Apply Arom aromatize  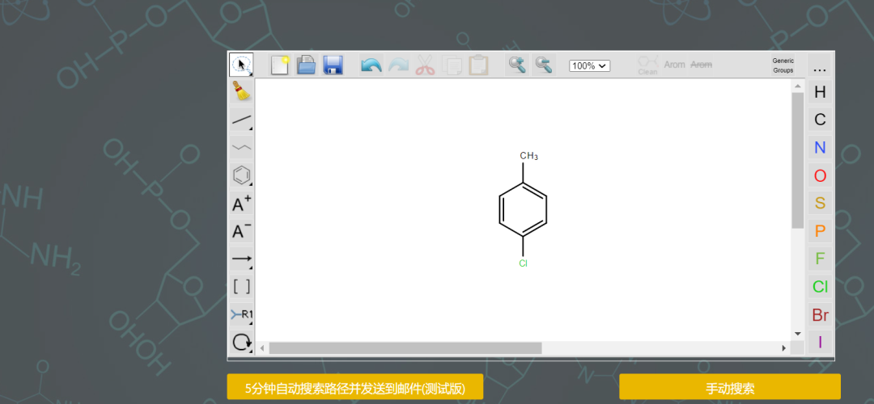click(674, 65)
